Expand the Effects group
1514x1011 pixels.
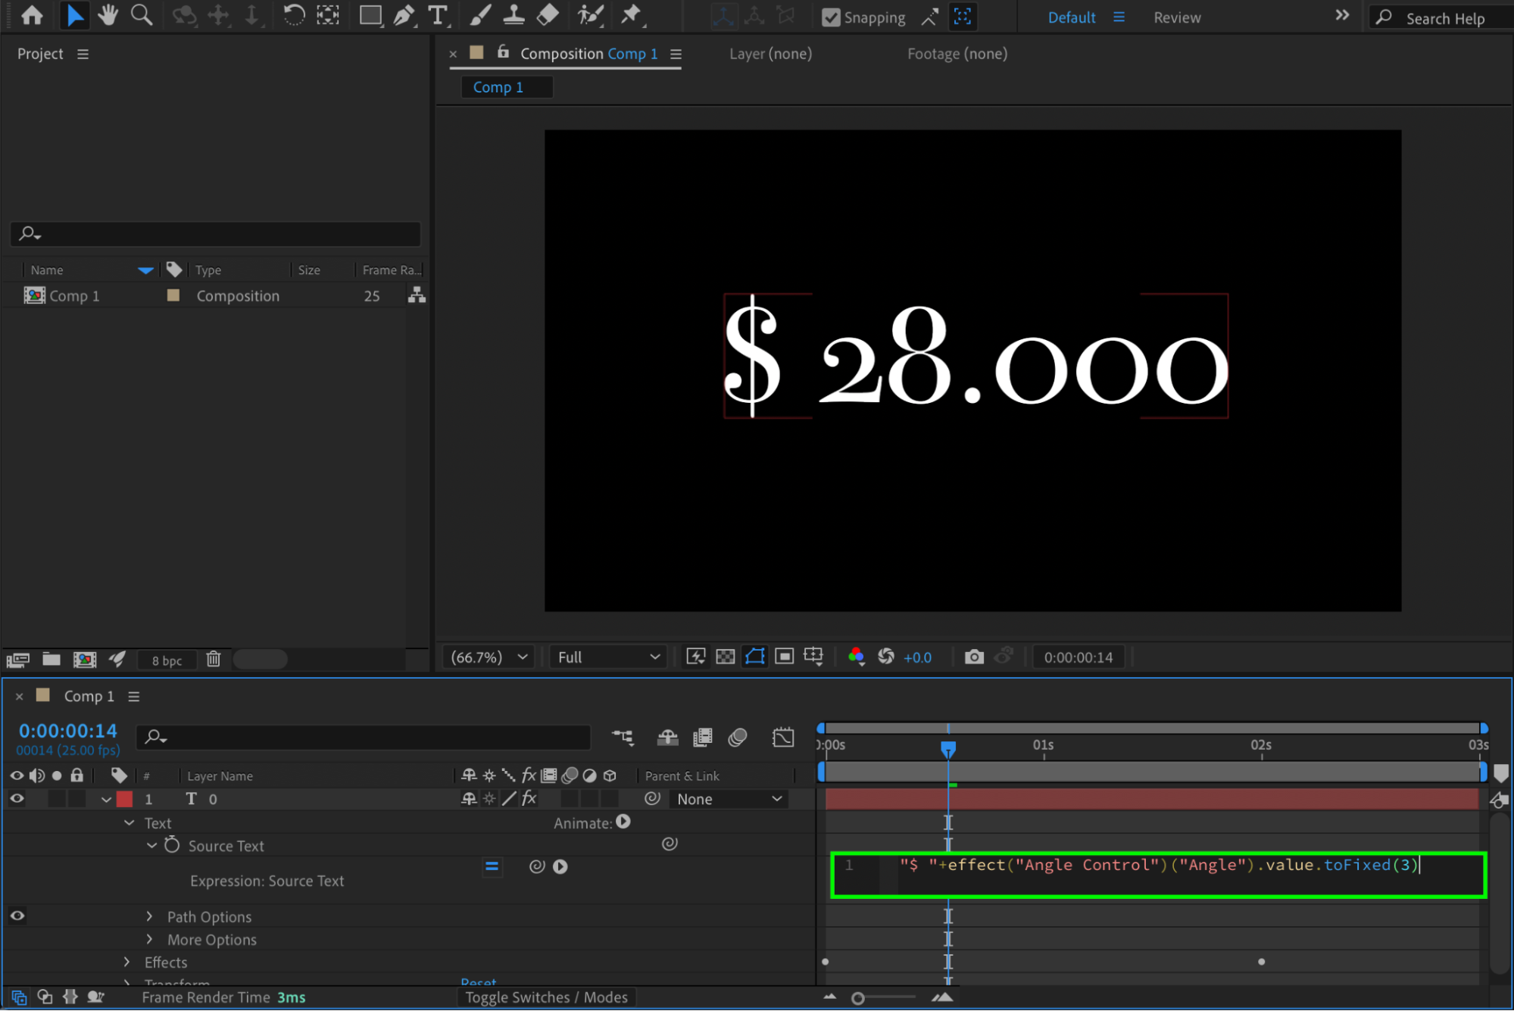pos(127,962)
